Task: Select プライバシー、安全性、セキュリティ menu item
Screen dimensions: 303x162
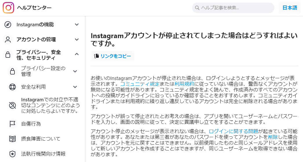Action: click(x=39, y=55)
